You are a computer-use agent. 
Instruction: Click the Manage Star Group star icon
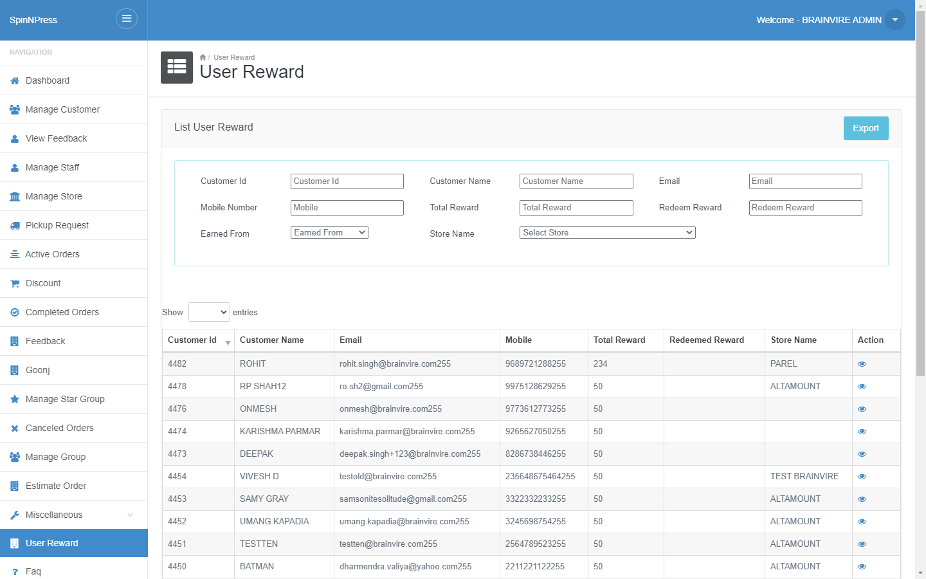(x=15, y=400)
